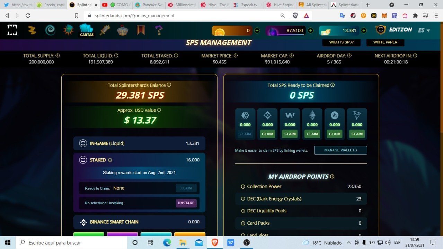Open the guild banner icon
The image size is (443, 249).
[x=141, y=30]
